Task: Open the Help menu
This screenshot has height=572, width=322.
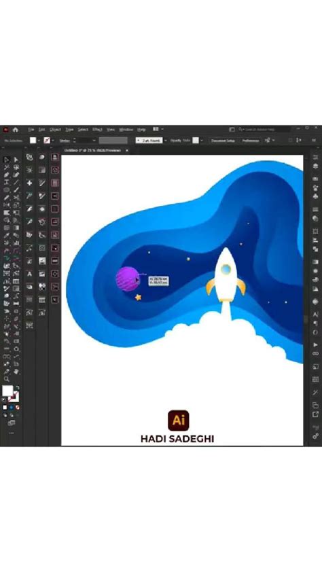Action: pos(141,130)
